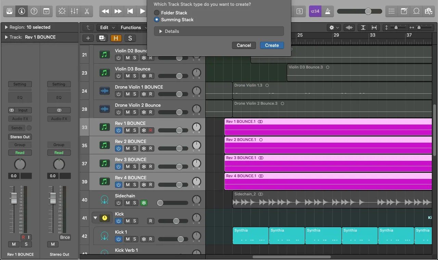Cancel the Track Stack dialog

click(x=244, y=45)
